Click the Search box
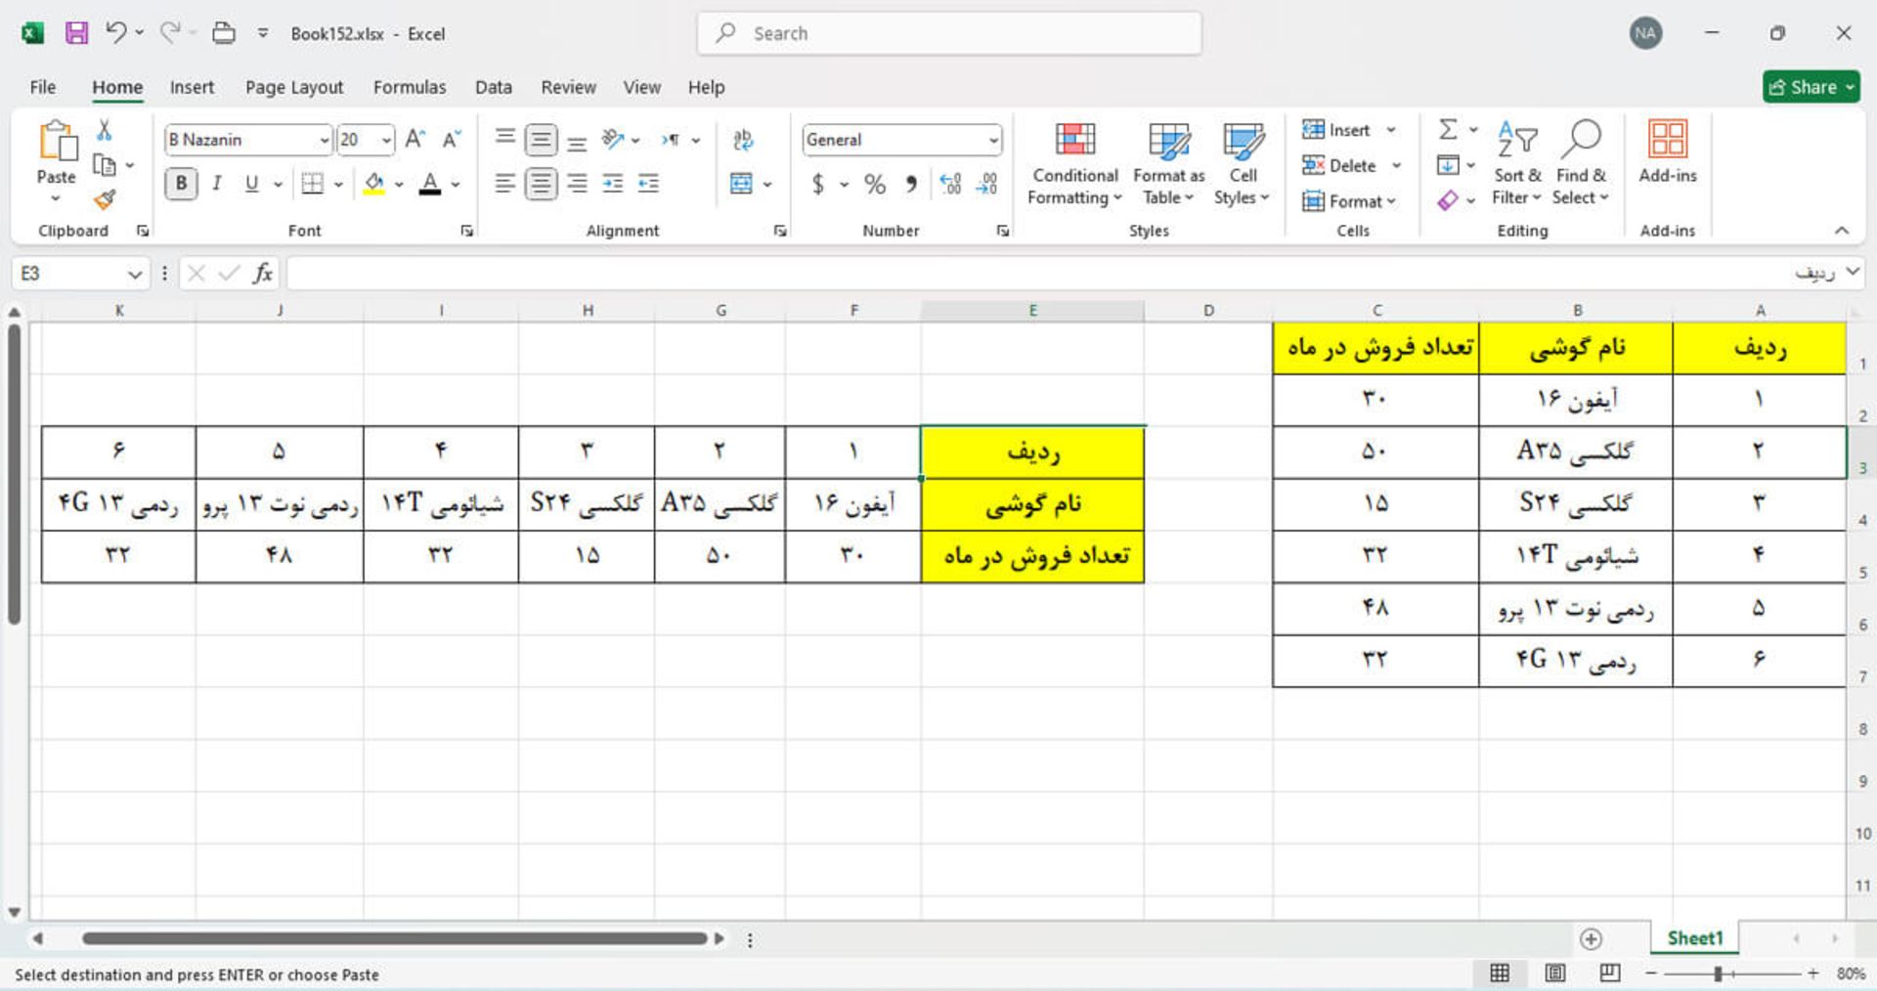The height and width of the screenshot is (991, 1877). pos(948,33)
